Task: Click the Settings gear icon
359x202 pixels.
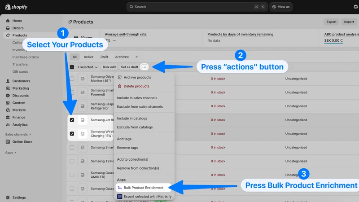Action: [8, 198]
